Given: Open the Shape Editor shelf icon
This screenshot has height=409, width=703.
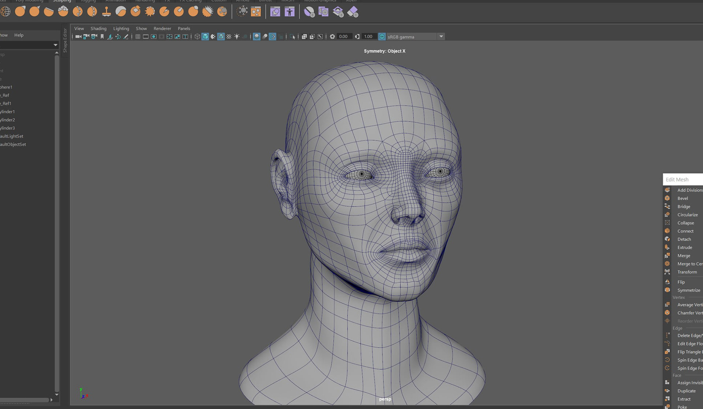Looking at the screenshot, I should 275,12.
